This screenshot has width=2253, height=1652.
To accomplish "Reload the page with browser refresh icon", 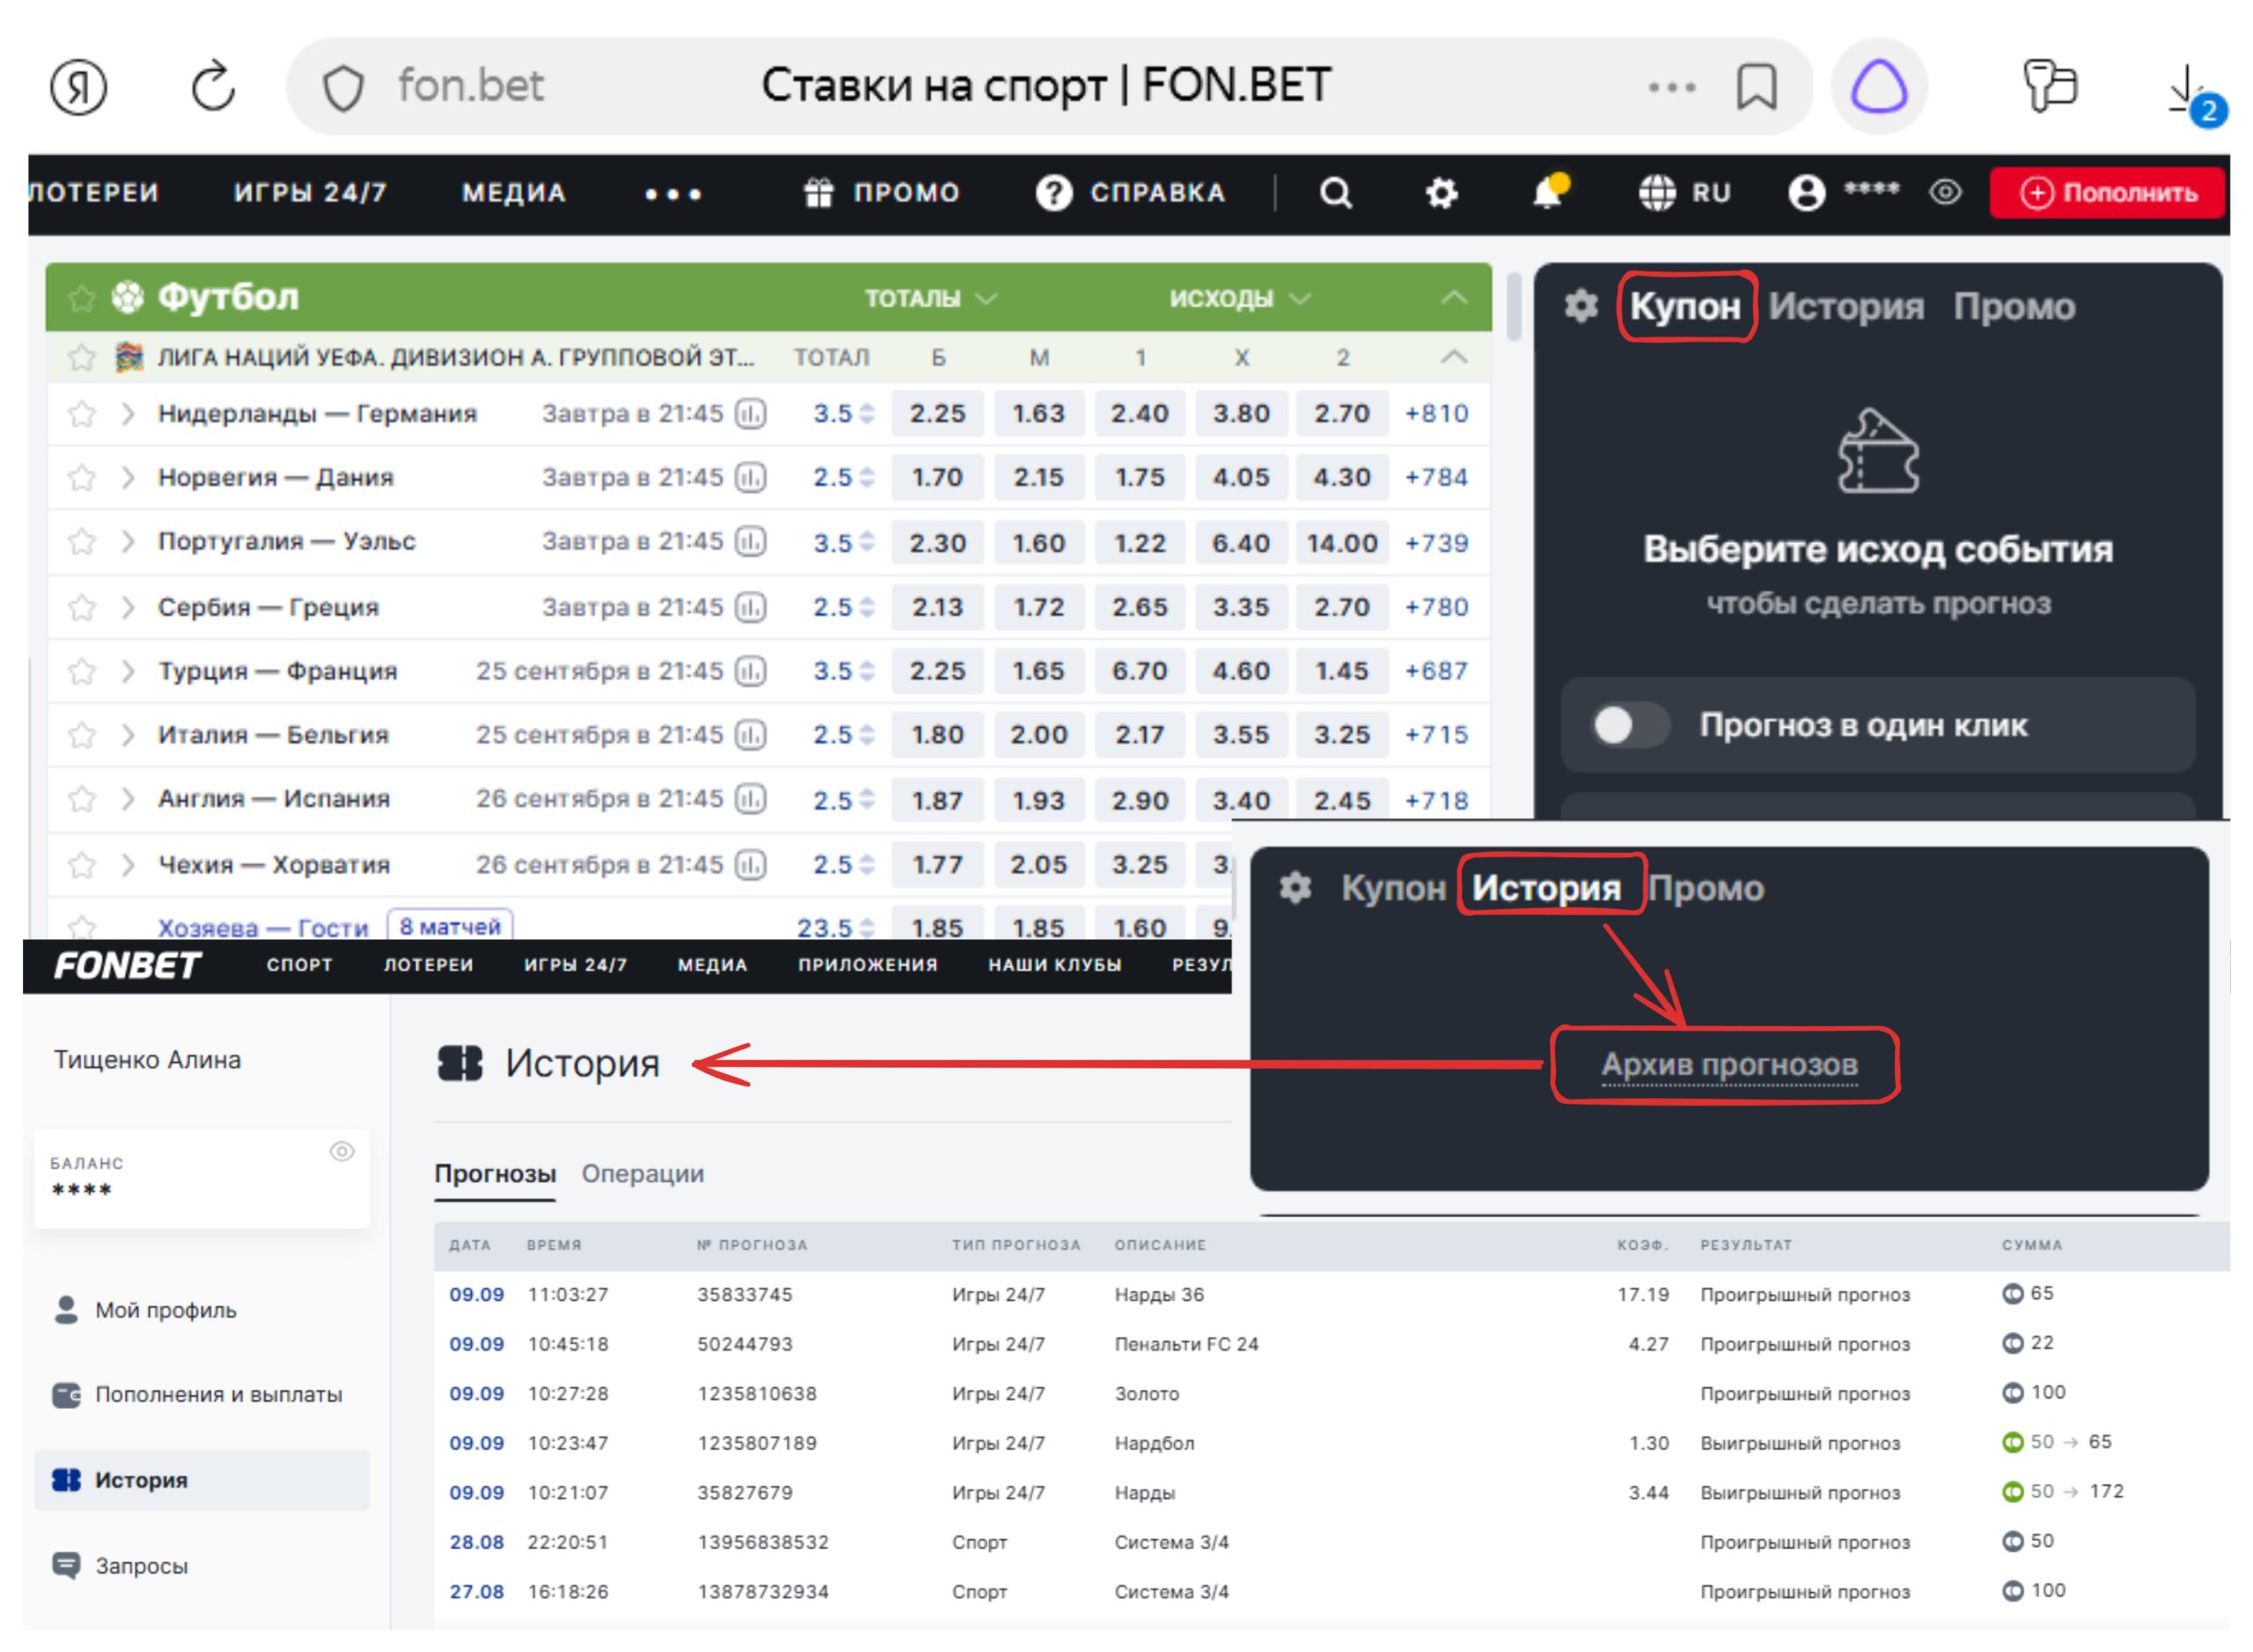I will pos(213,87).
